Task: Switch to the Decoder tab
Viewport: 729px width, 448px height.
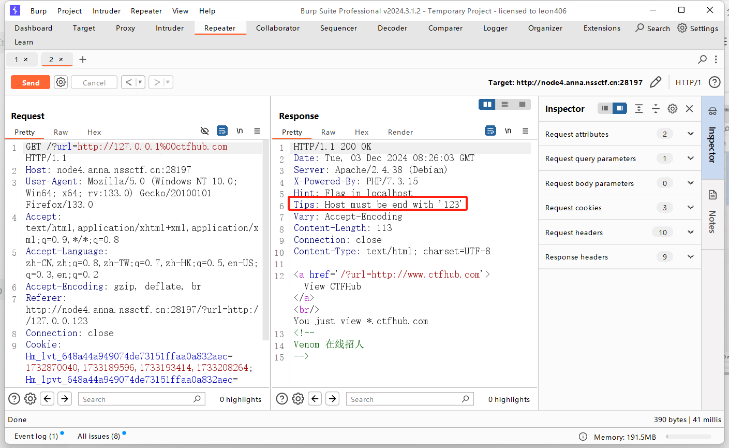Action: pyautogui.click(x=393, y=28)
